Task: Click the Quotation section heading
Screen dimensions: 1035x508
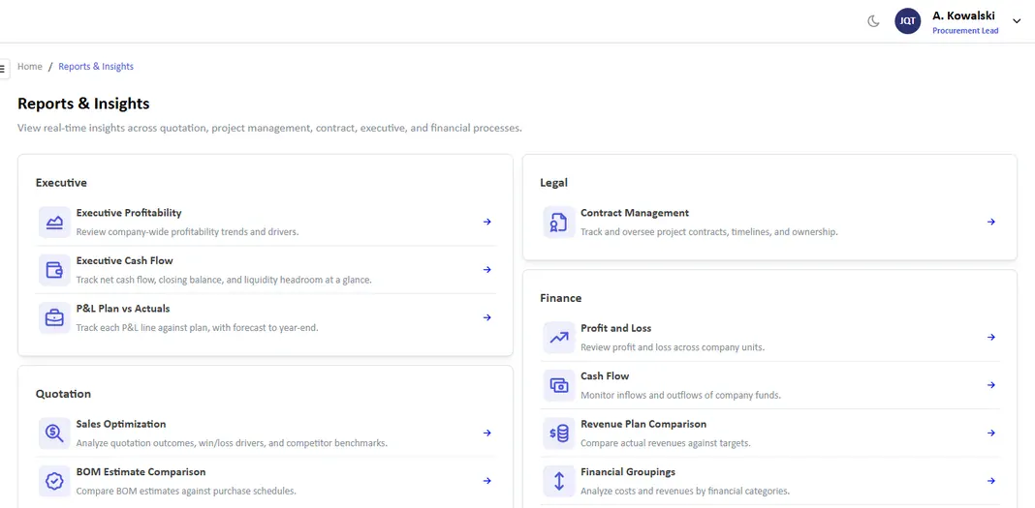Action: pos(63,394)
